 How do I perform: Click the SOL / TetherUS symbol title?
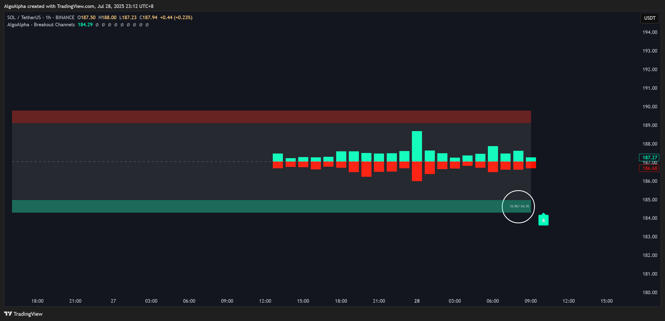point(24,18)
